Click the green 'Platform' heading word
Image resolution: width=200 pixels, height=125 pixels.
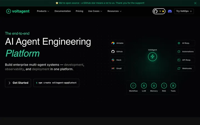click(x=22, y=53)
